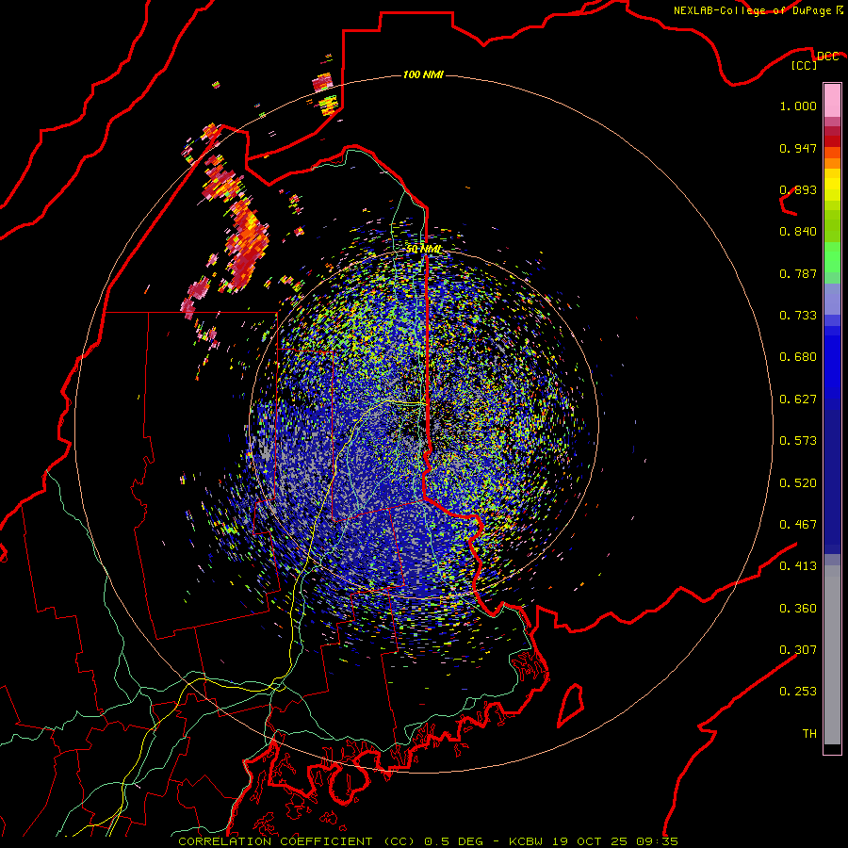Screen dimensions: 848x848
Task: Pick the orange segment of the color bar
Action: click(832, 163)
